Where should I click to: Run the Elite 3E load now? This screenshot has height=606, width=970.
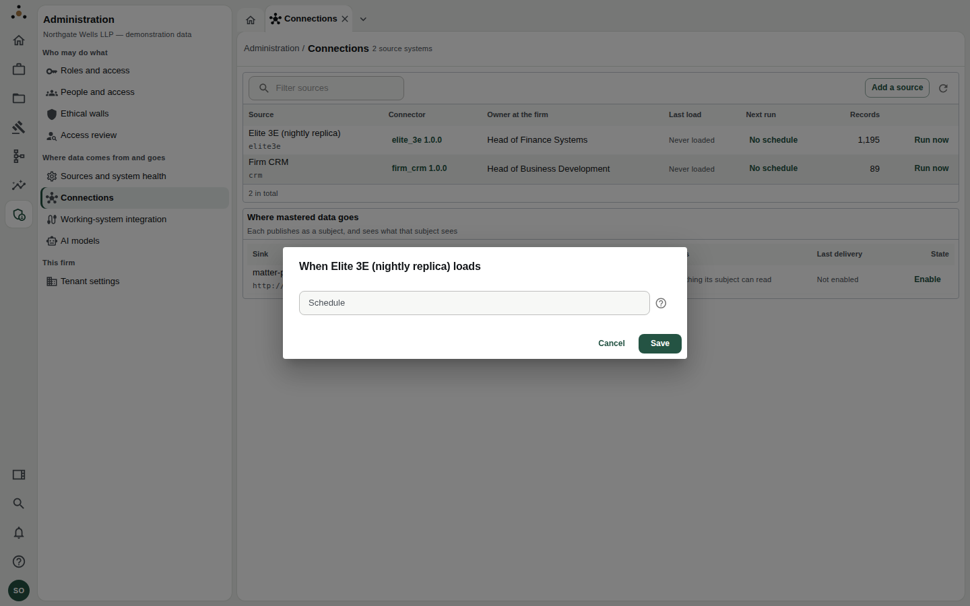(x=932, y=140)
